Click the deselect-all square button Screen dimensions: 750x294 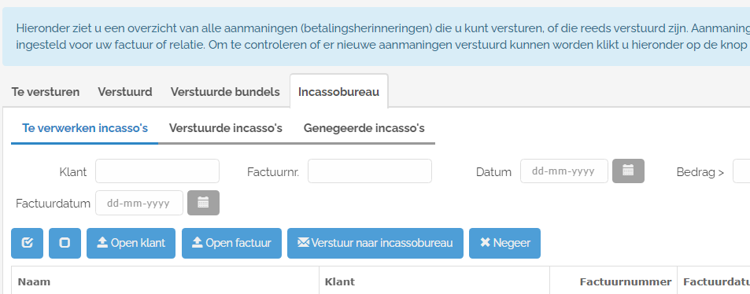pos(65,244)
